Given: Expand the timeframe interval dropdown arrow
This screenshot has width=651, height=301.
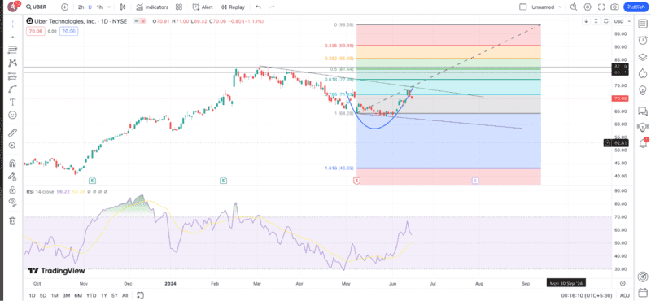Looking at the screenshot, I should click(x=108, y=7).
